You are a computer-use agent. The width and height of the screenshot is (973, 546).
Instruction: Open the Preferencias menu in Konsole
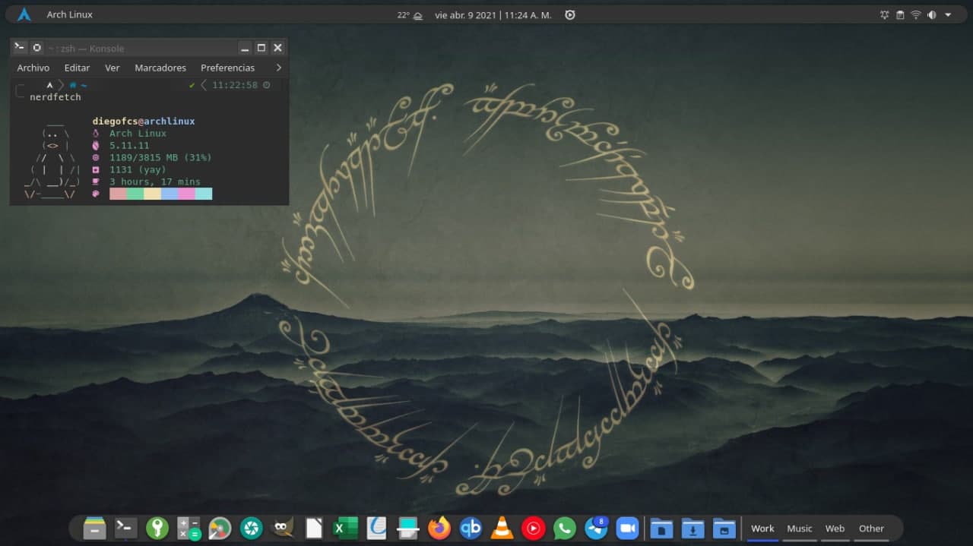click(227, 68)
